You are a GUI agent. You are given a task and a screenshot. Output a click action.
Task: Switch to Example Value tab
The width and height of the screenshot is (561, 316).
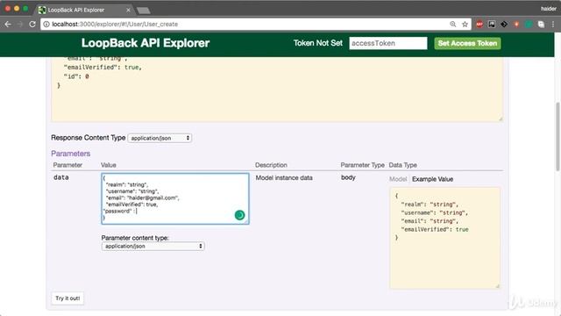point(432,179)
